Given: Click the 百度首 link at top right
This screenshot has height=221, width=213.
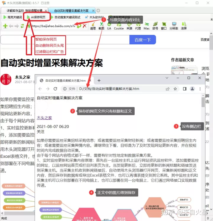Looking at the screenshot, I should click(x=205, y=40).
